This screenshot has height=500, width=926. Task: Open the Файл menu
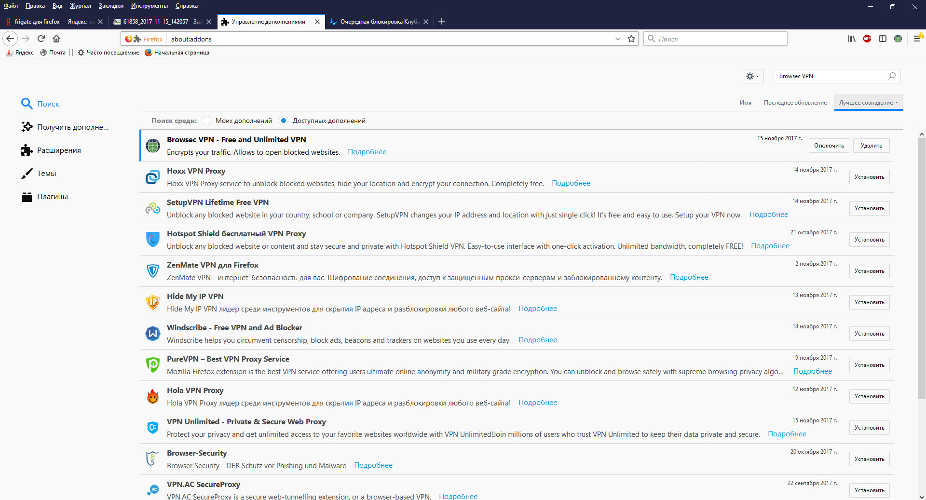point(11,6)
